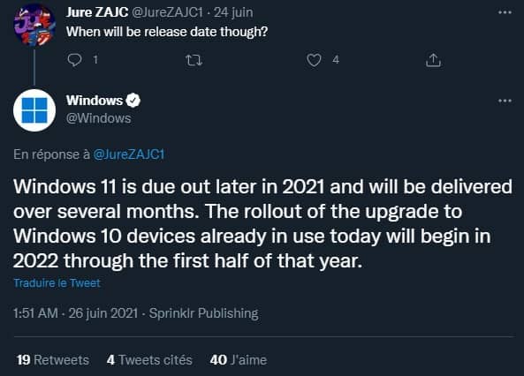View the 40 J'aime list
This screenshot has height=376, width=524.
tap(239, 360)
